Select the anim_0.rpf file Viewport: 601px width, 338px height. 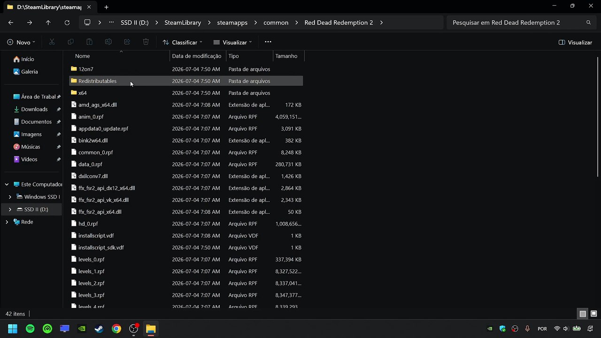tap(186, 117)
